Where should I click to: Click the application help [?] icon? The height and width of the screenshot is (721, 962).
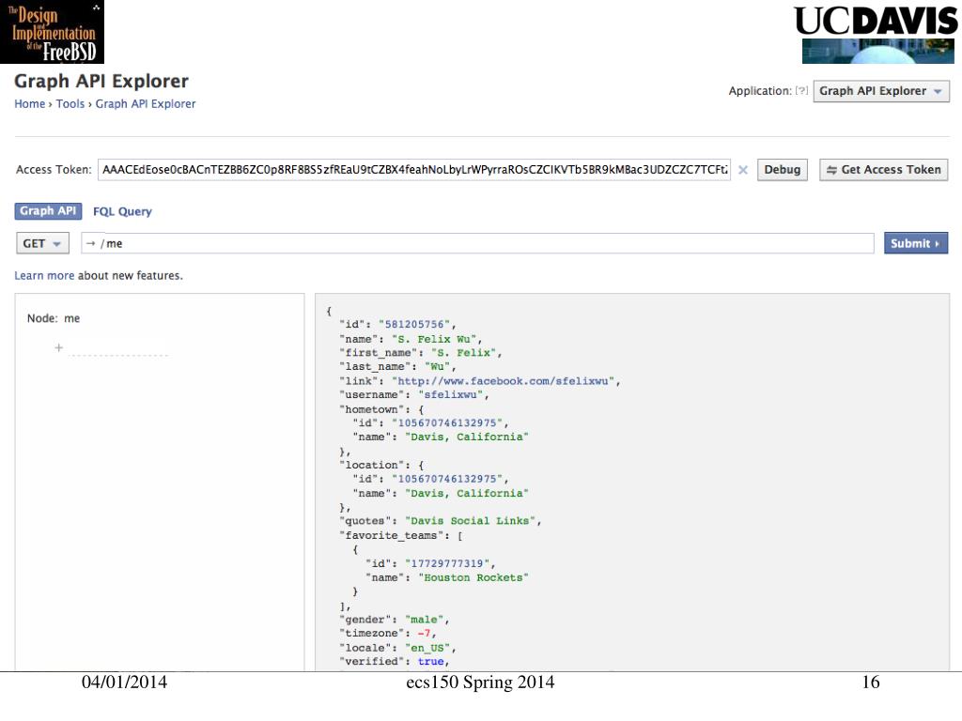(x=801, y=91)
